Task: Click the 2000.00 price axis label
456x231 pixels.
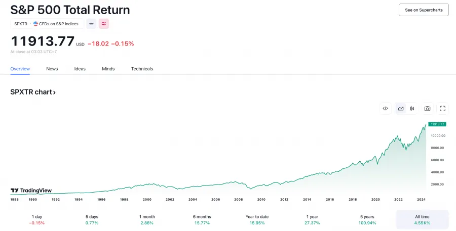Action: pos(437,184)
